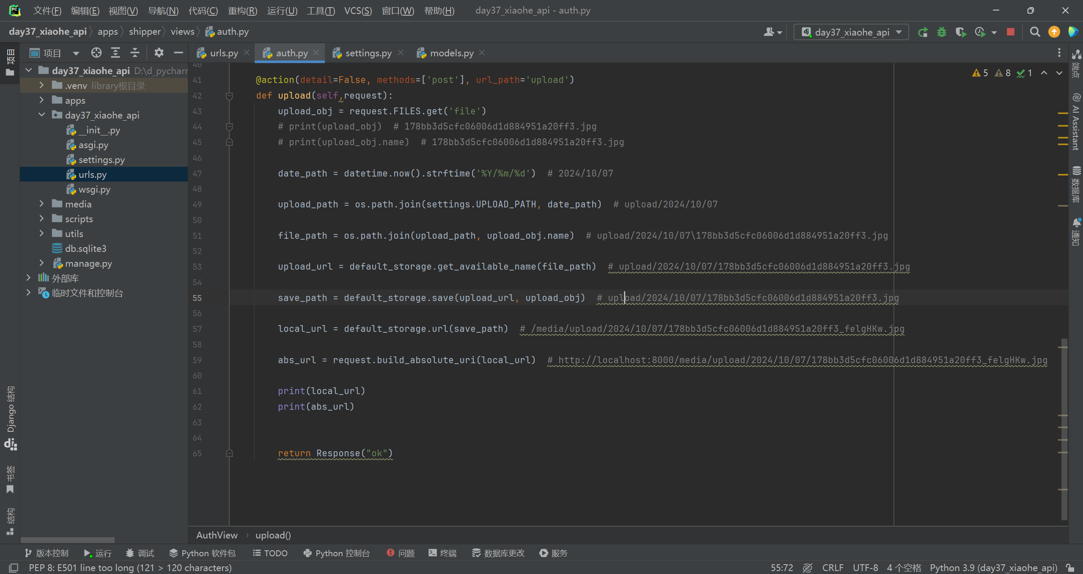The height and width of the screenshot is (574, 1083).
Task: Open the TODO tool window
Action: point(270,553)
